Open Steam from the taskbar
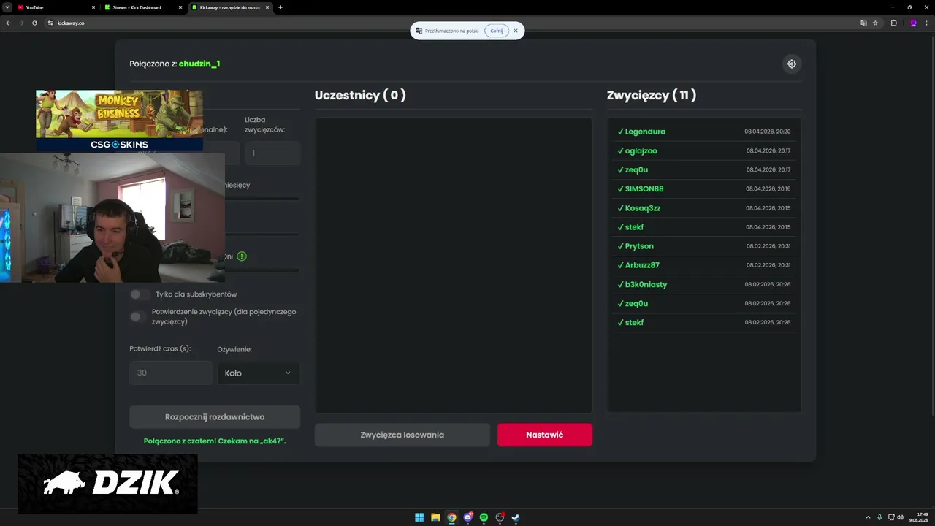The height and width of the screenshot is (526, 935). point(516,517)
